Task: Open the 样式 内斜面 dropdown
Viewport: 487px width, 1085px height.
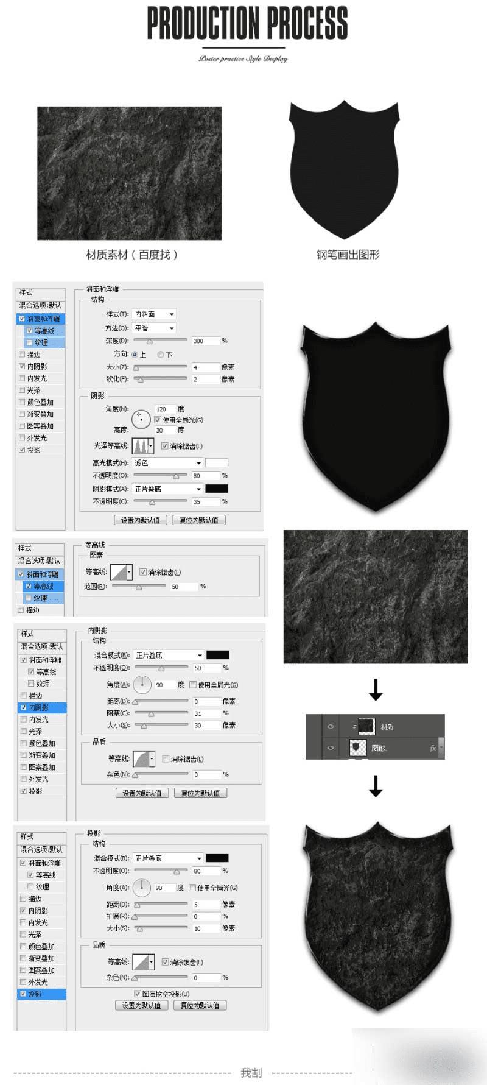Action: point(154,314)
